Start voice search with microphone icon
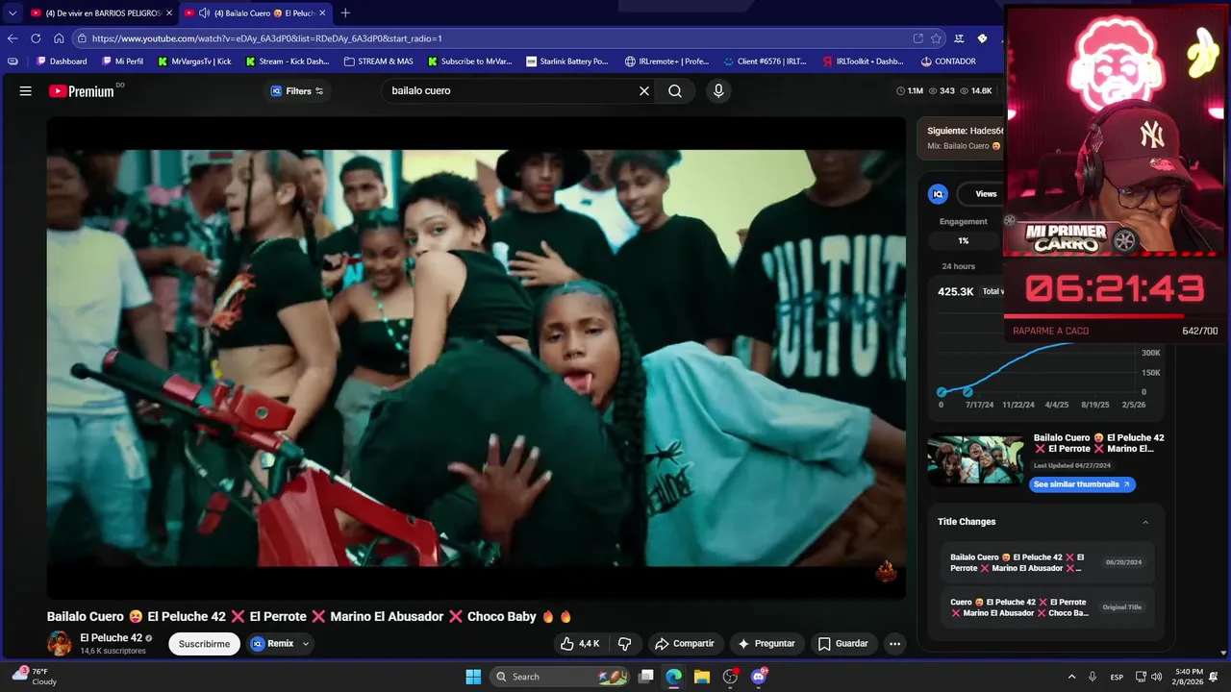This screenshot has width=1231, height=692. pos(717,91)
